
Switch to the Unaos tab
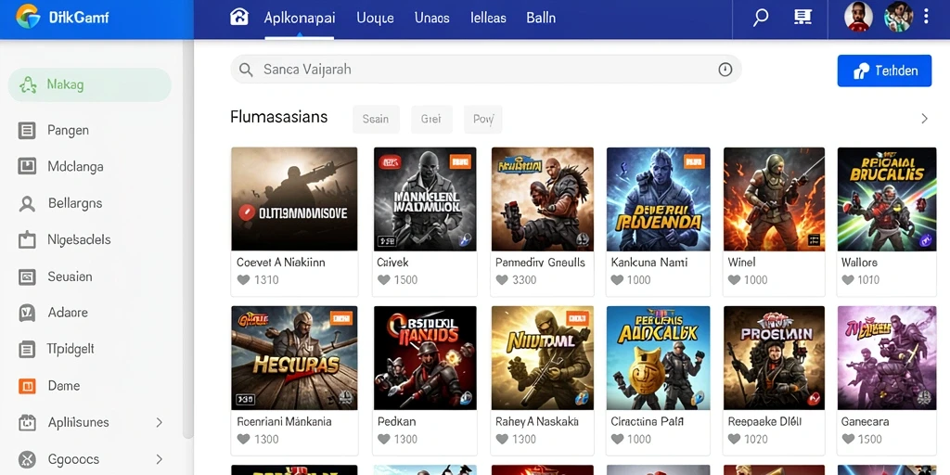pos(432,18)
